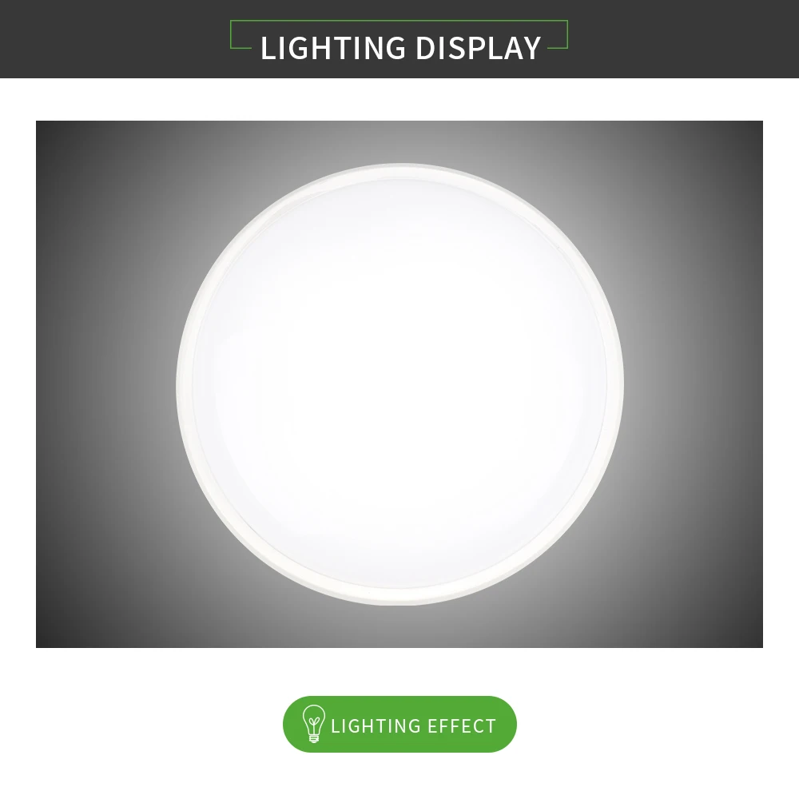This screenshot has width=799, height=799.
Task: Select the LIGHTING DISPLAY heading text
Action: [400, 48]
